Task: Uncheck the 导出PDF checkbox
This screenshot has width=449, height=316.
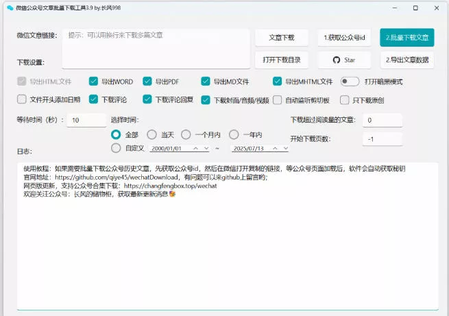Action: (147, 82)
